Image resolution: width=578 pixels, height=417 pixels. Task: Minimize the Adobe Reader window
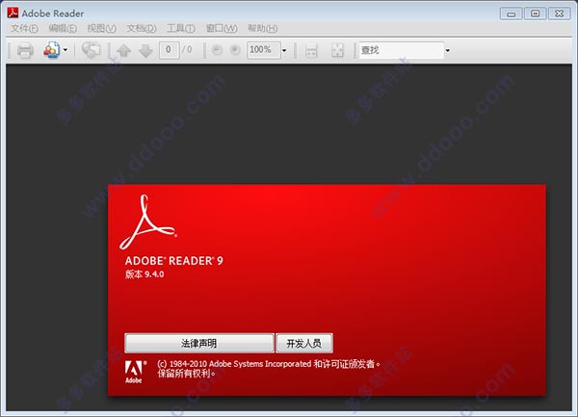click(511, 14)
